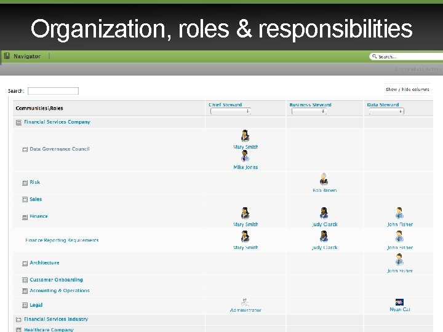This screenshot has width=443, height=332.
Task: Sort by Data Steward column header
Action: (383, 105)
